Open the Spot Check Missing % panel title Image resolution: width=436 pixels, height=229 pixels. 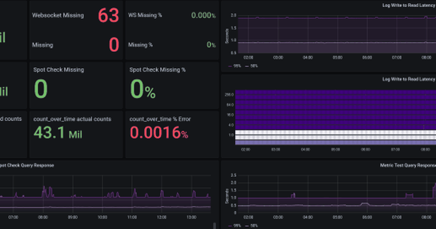(x=157, y=69)
